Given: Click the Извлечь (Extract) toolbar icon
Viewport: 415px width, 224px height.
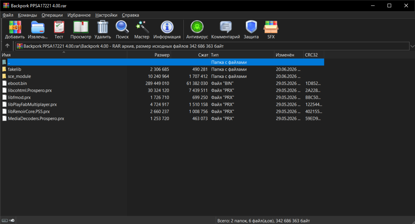Looking at the screenshot, I should [x=38, y=27].
